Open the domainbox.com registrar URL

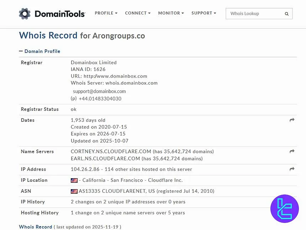point(115,76)
